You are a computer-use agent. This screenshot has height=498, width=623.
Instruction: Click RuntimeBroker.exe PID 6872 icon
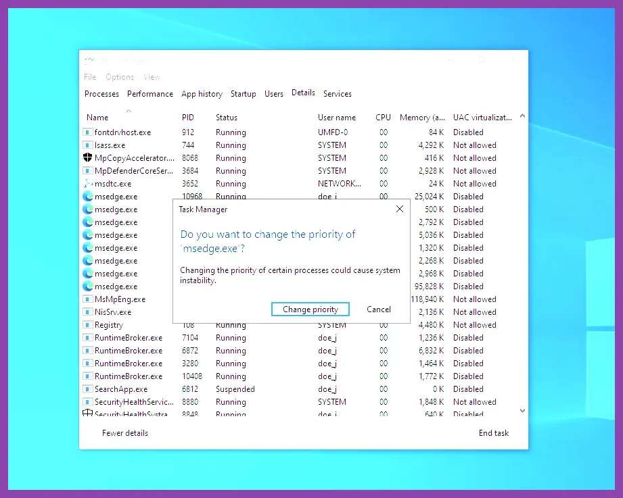pyautogui.click(x=87, y=351)
